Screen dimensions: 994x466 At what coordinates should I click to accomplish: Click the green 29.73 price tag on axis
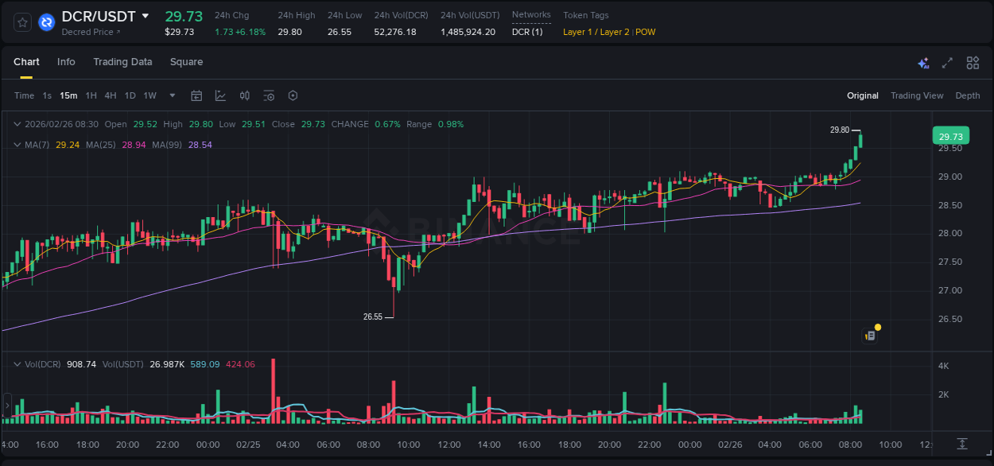pyautogui.click(x=950, y=136)
